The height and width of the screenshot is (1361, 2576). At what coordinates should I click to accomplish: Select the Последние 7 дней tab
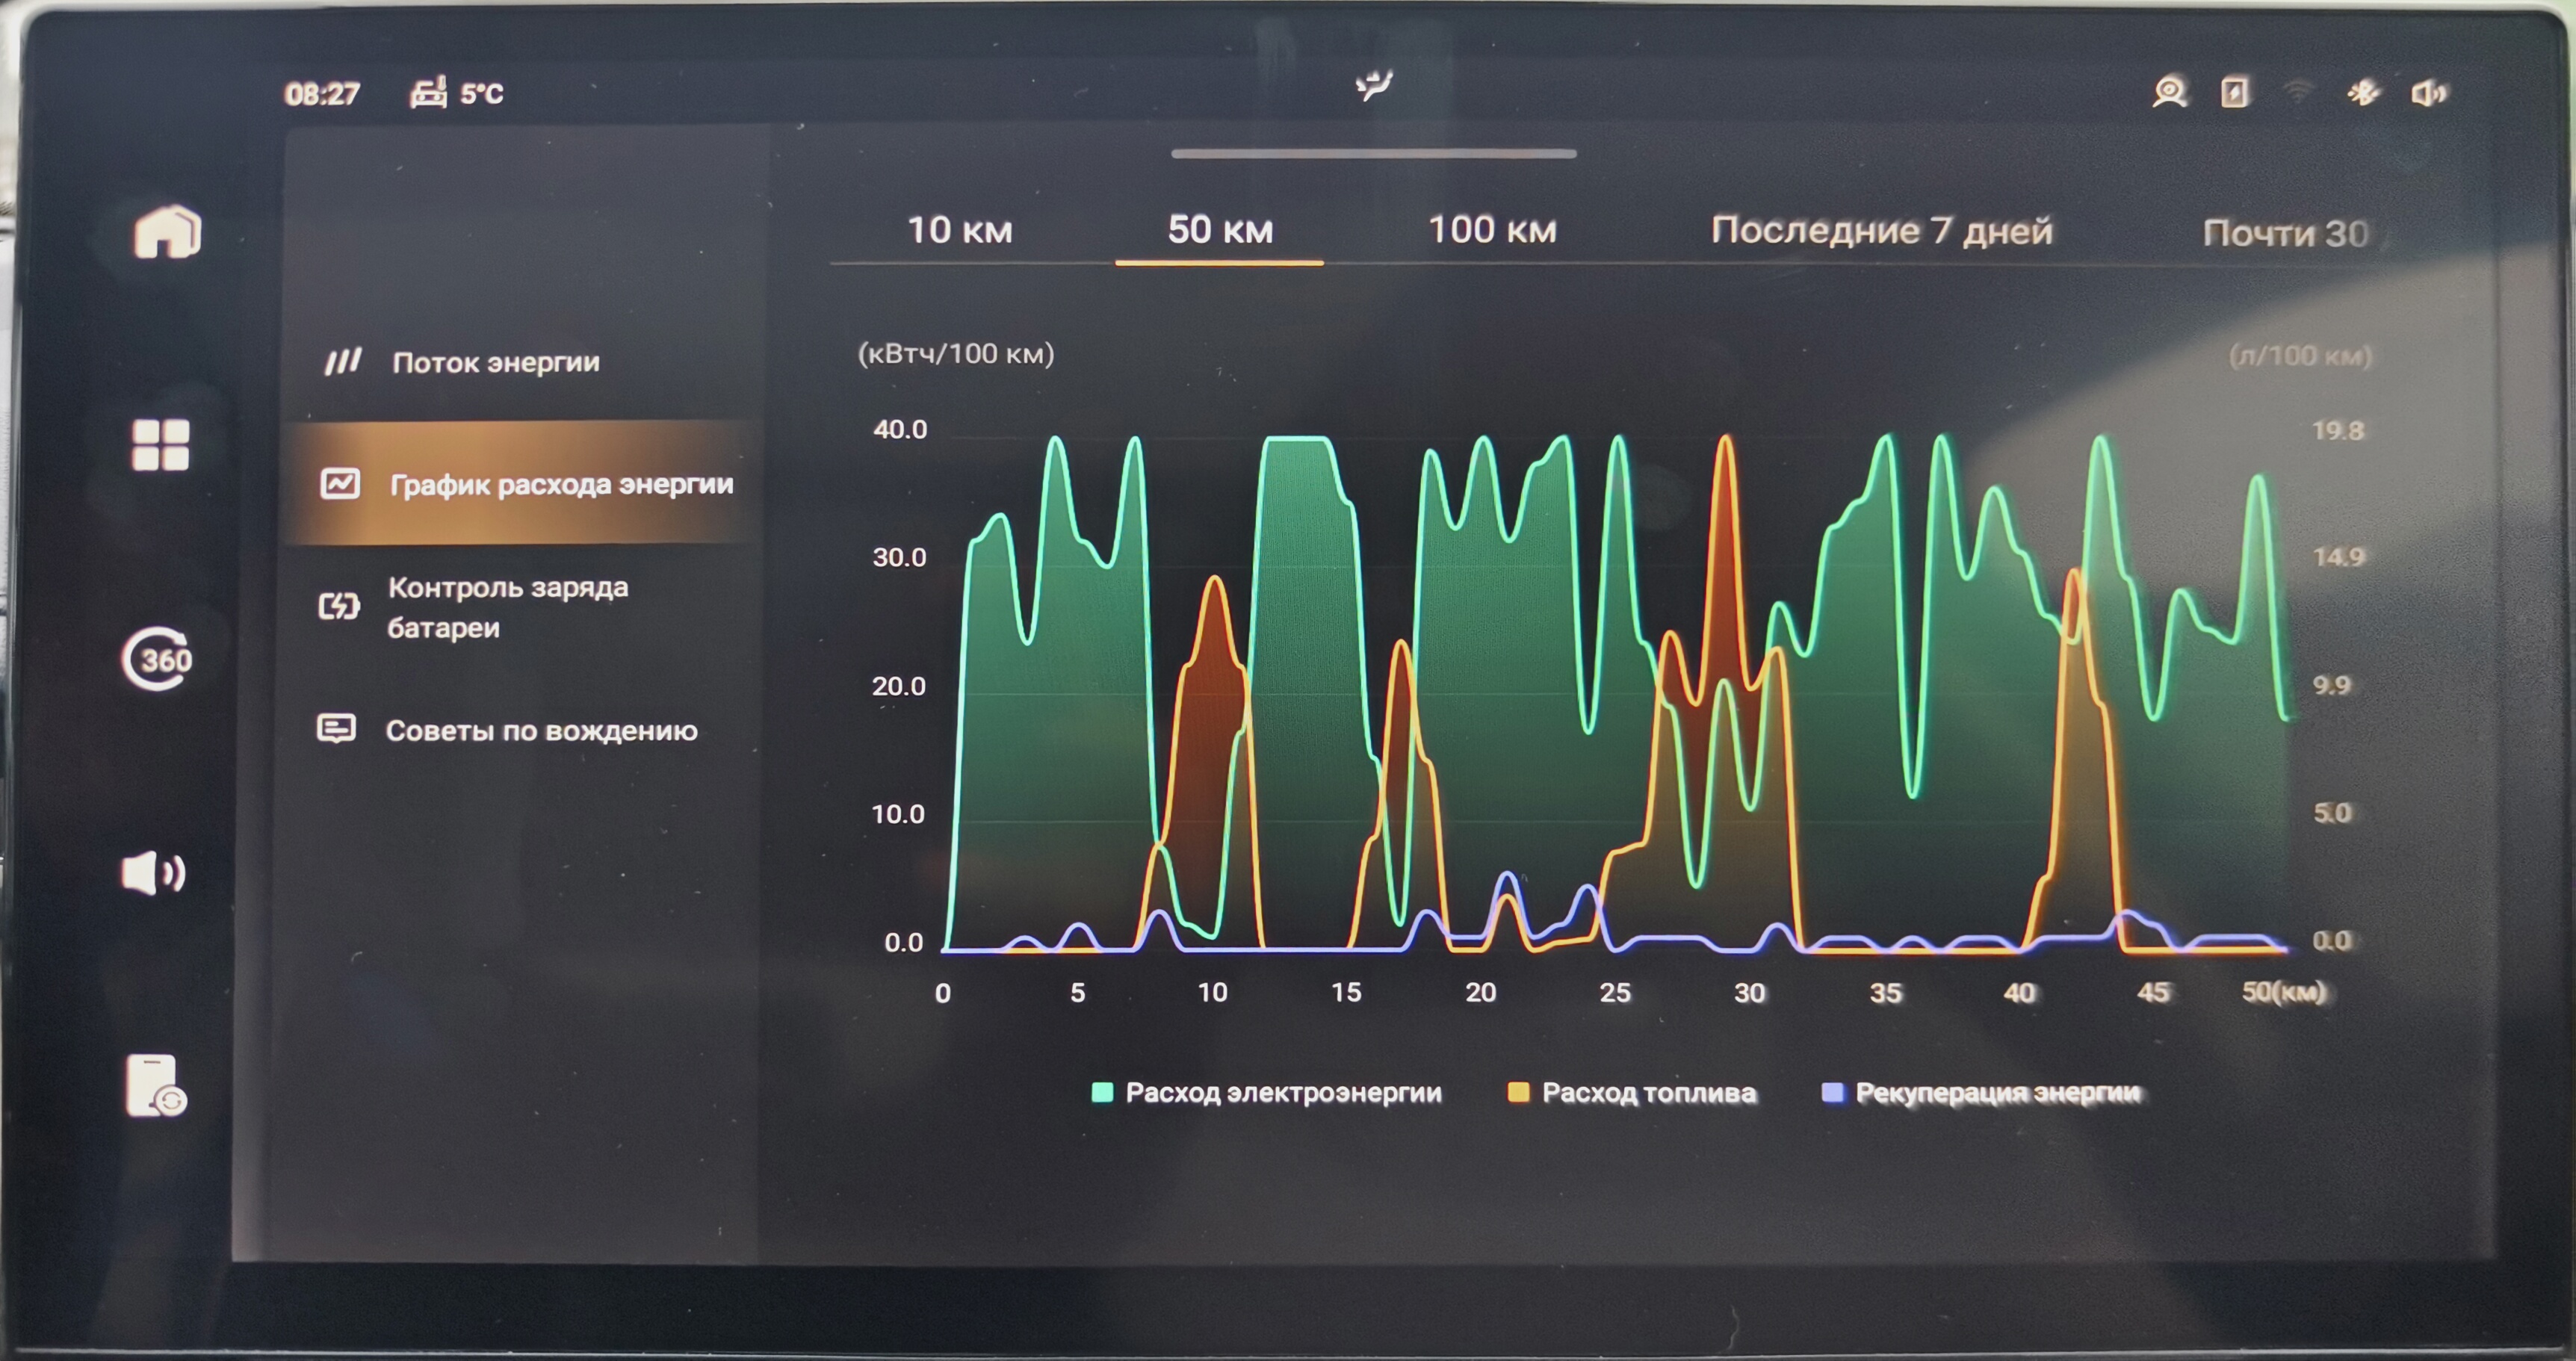click(x=1881, y=231)
